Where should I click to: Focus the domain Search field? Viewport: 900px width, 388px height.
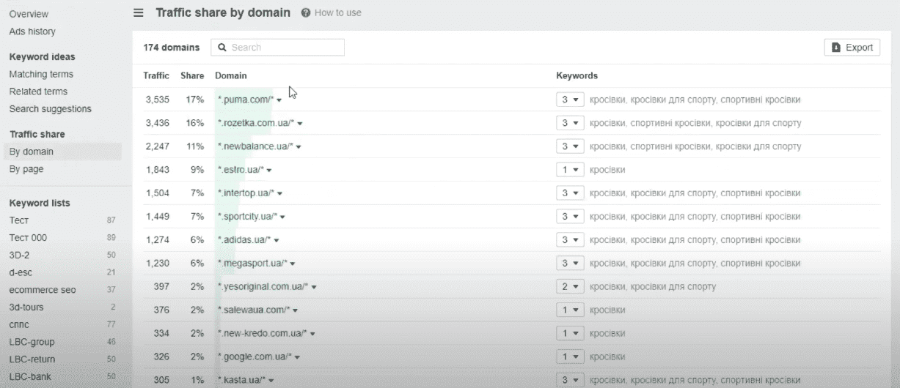277,48
